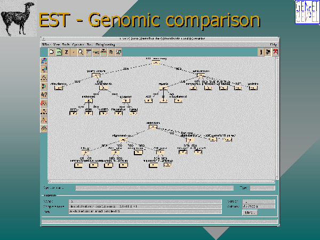Select the root node of the upper tree
The height and width of the screenshot is (240, 320).
(x=155, y=63)
